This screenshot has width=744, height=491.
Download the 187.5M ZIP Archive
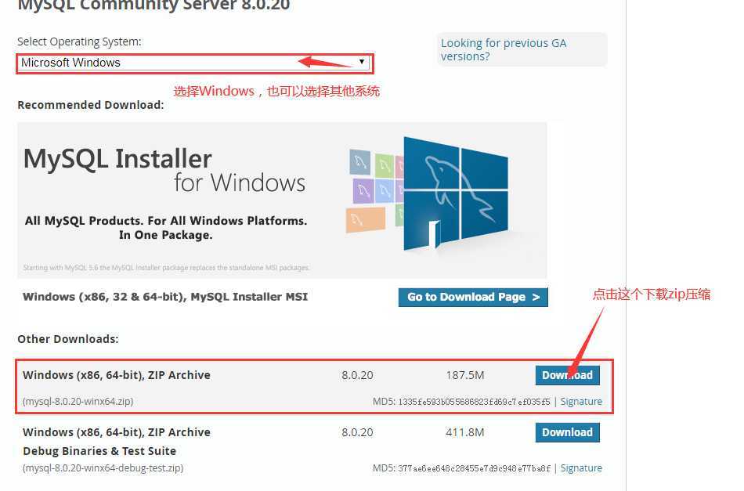pyautogui.click(x=568, y=375)
